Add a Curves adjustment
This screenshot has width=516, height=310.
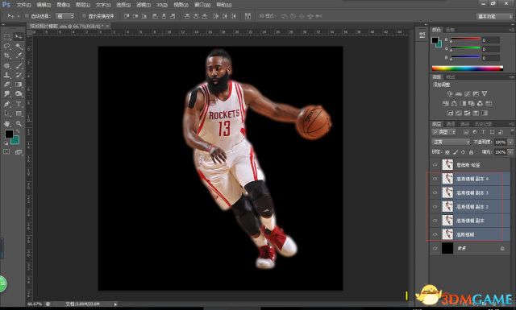point(467,94)
